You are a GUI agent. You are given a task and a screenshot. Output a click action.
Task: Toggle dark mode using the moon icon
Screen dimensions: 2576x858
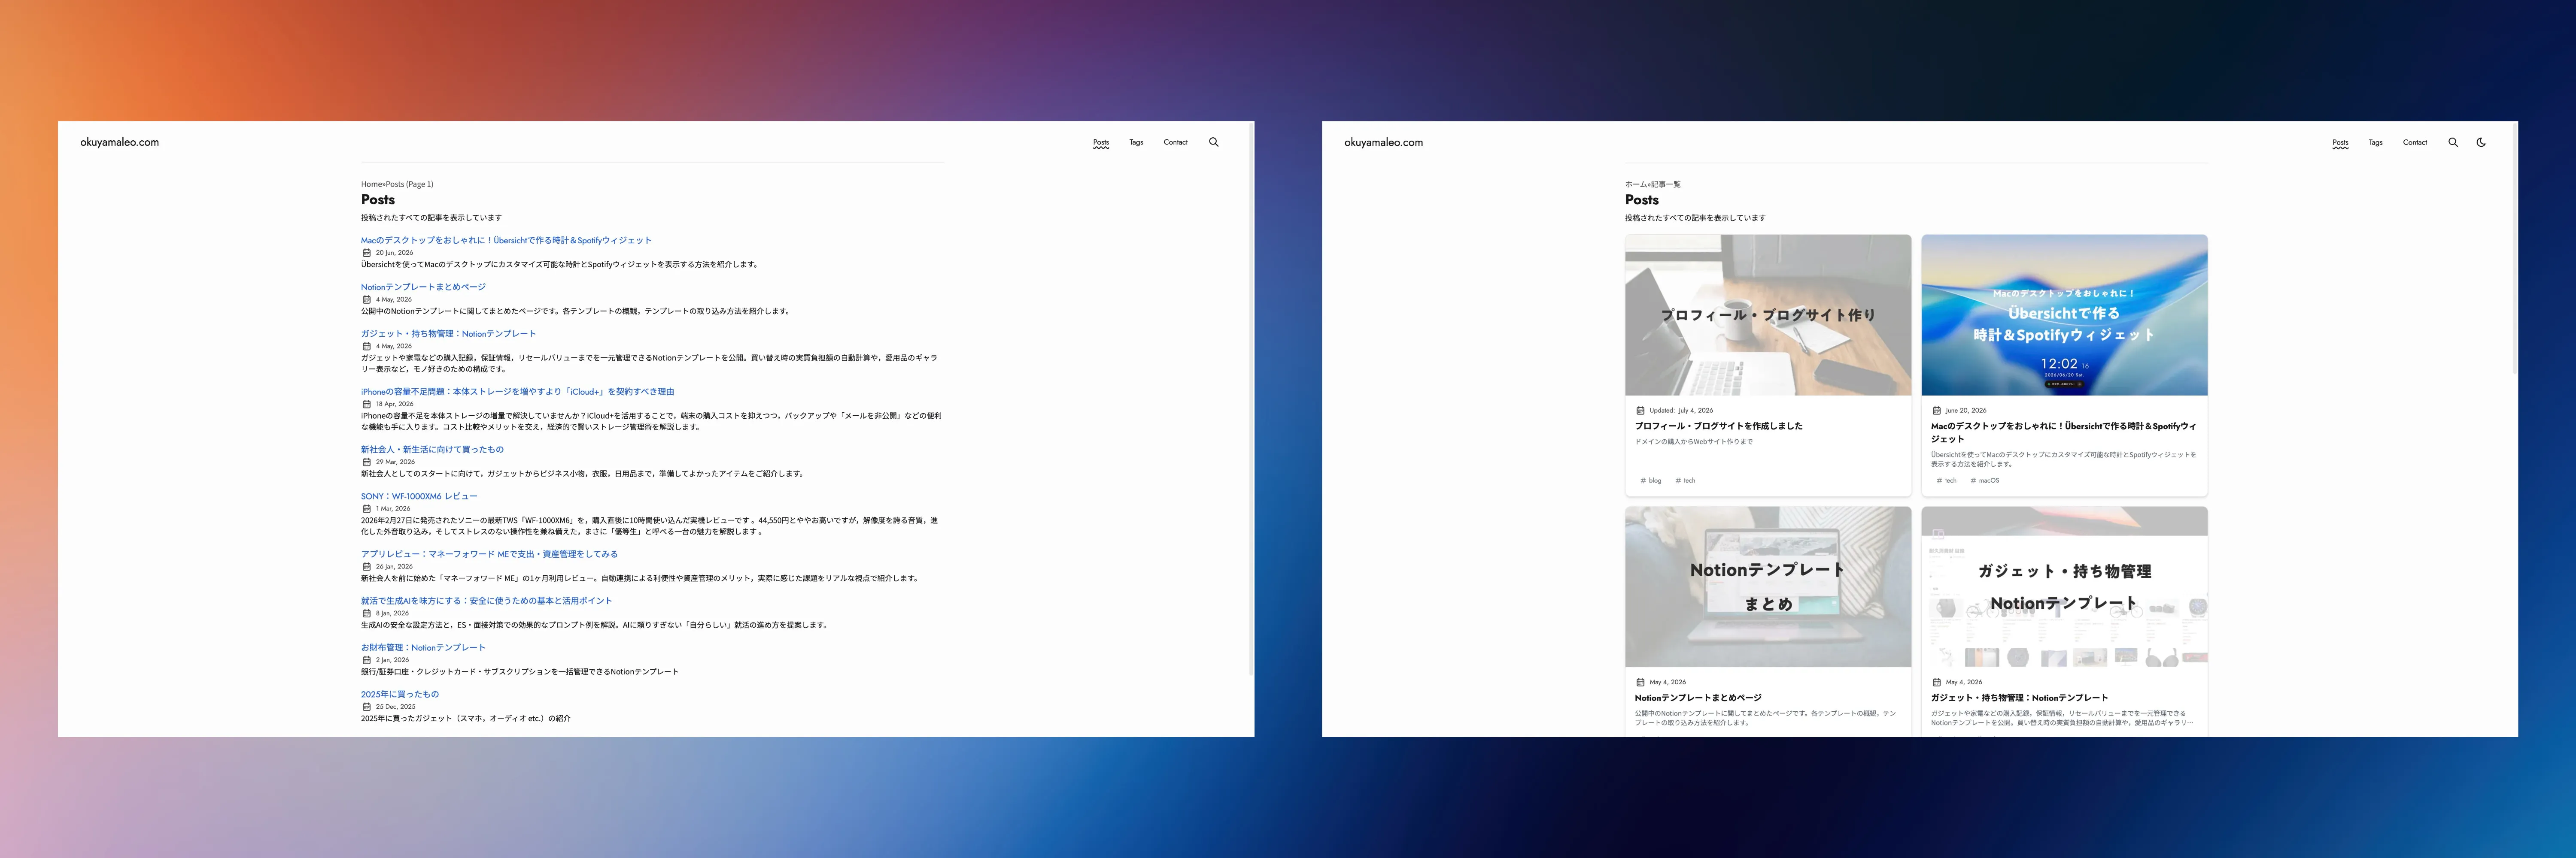coord(2481,142)
